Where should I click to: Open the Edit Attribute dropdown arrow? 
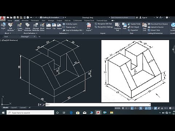(x=15, y=29)
